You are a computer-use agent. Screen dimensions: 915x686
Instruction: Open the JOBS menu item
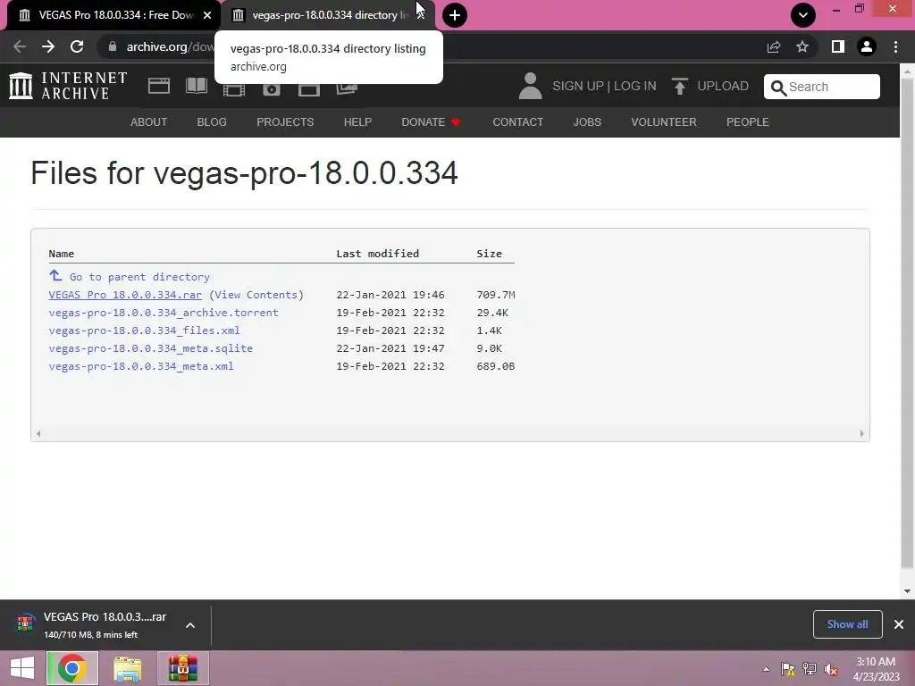pos(587,122)
